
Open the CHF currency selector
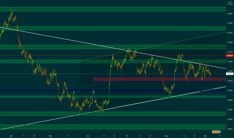tap(230, 2)
